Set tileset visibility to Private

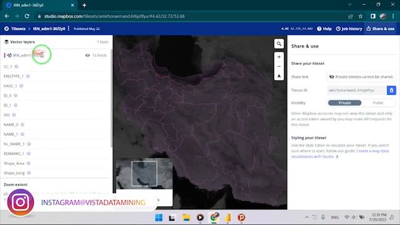click(344, 102)
